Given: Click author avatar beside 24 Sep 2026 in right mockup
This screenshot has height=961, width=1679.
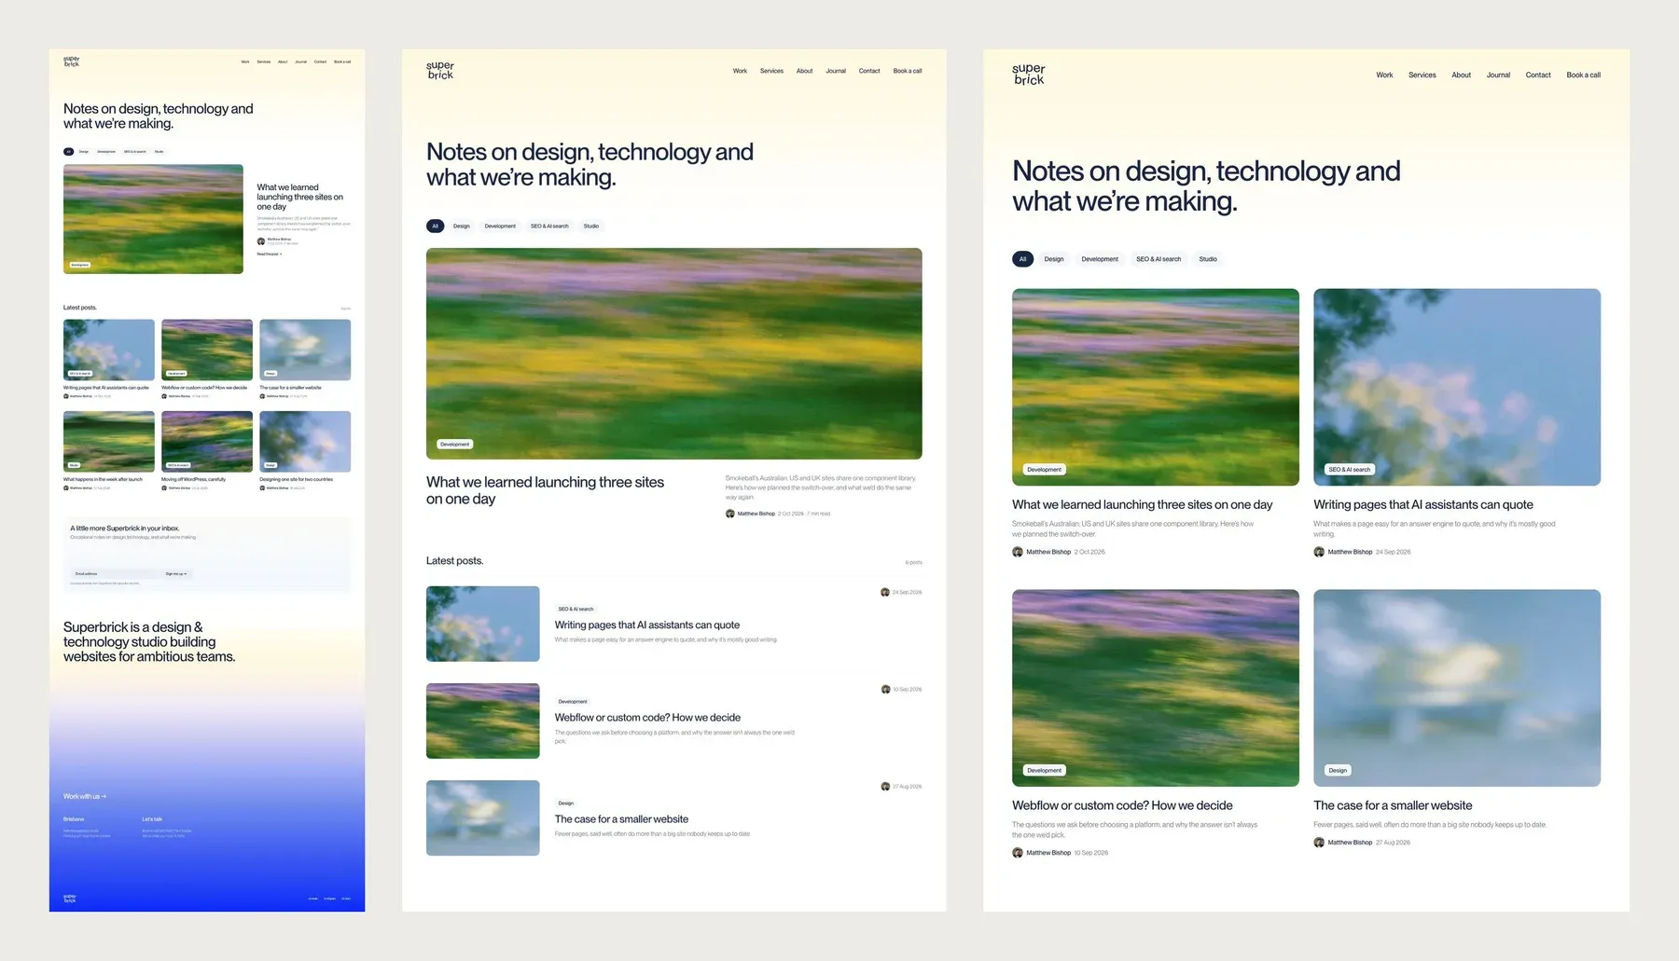Looking at the screenshot, I should pos(1319,552).
